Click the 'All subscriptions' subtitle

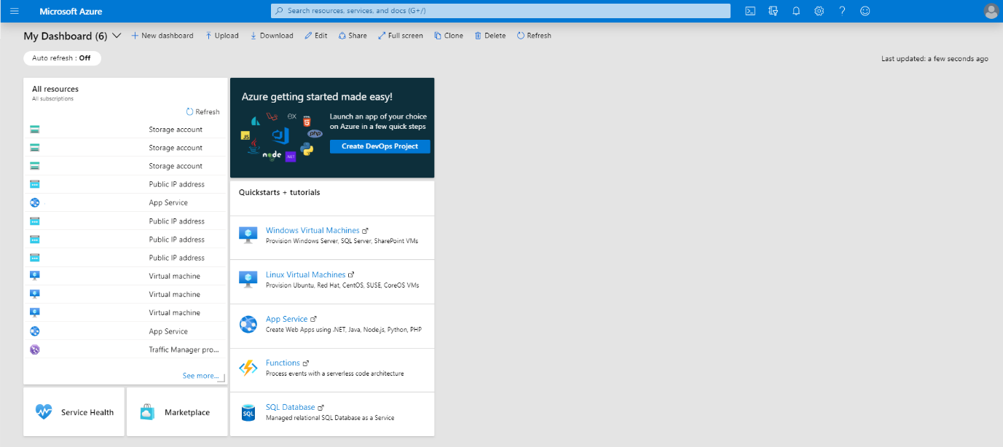pos(52,98)
